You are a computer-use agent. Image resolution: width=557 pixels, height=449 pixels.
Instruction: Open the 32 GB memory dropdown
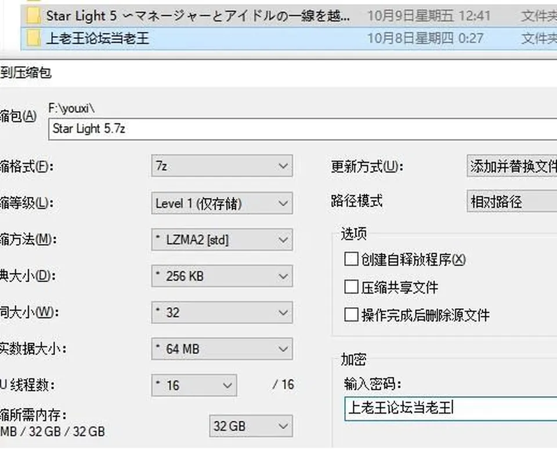(x=251, y=426)
